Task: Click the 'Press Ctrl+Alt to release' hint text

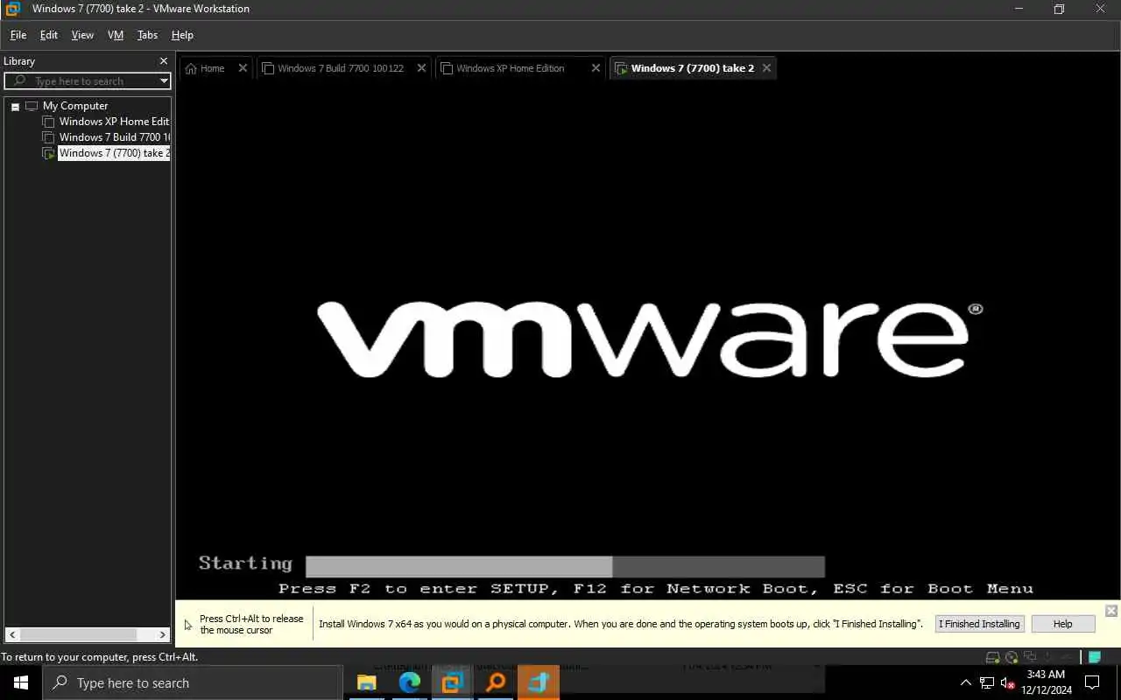Action: tap(251, 624)
